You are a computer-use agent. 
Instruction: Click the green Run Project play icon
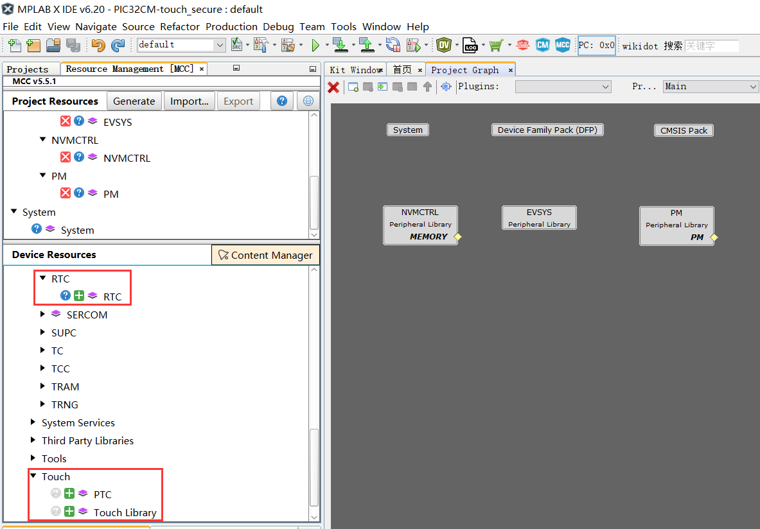click(x=315, y=46)
